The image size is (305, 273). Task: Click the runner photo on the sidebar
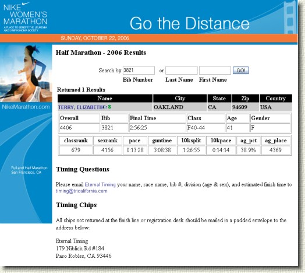(x=26, y=73)
